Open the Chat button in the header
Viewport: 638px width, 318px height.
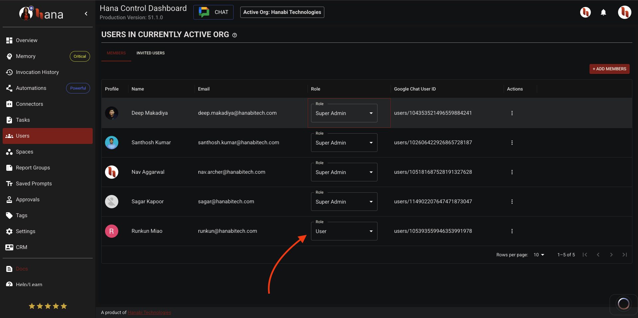coord(213,12)
